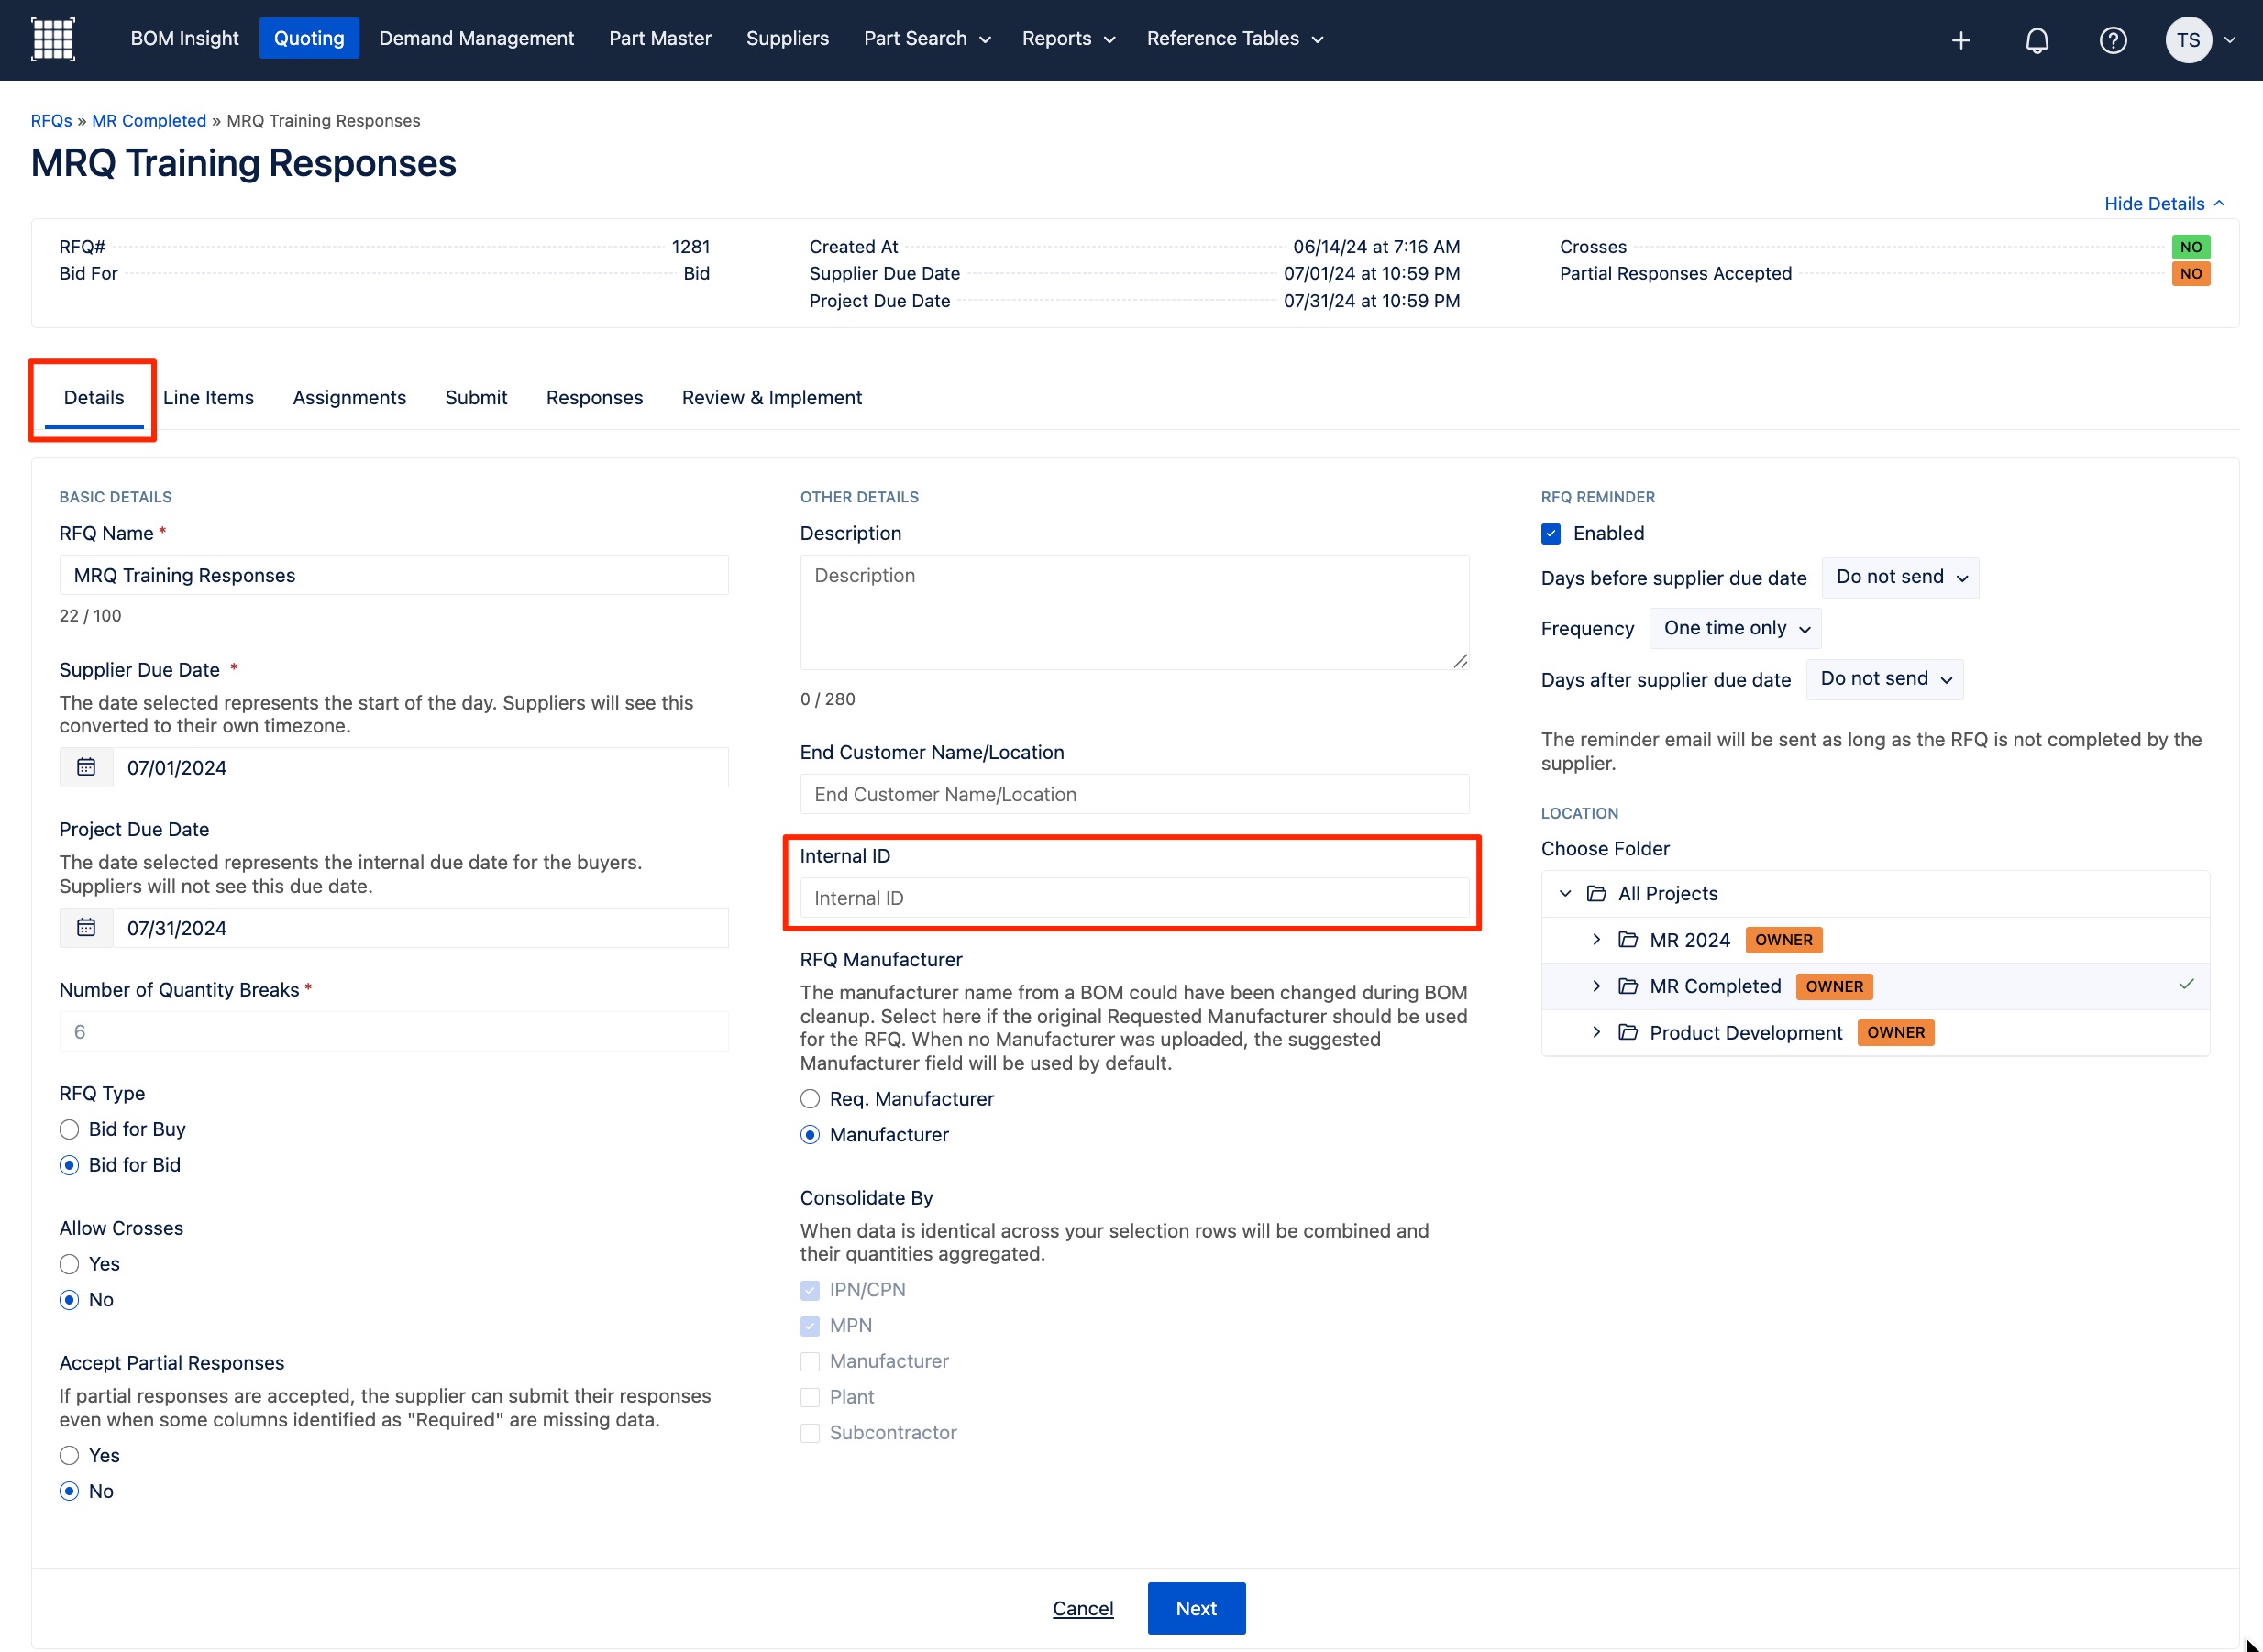The image size is (2263, 1652).
Task: Click the MR Completed folder icon
Action: pyautogui.click(x=1628, y=986)
